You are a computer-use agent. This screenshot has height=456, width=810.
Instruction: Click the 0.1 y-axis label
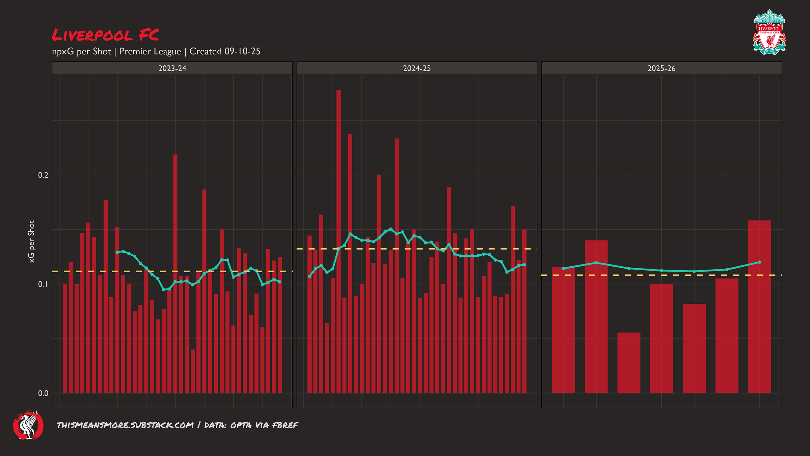click(x=43, y=284)
